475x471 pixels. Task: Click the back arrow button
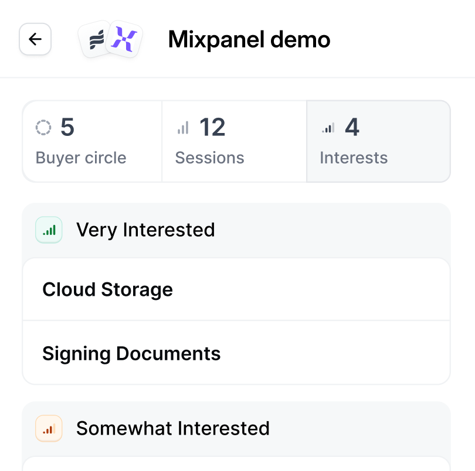pos(35,39)
